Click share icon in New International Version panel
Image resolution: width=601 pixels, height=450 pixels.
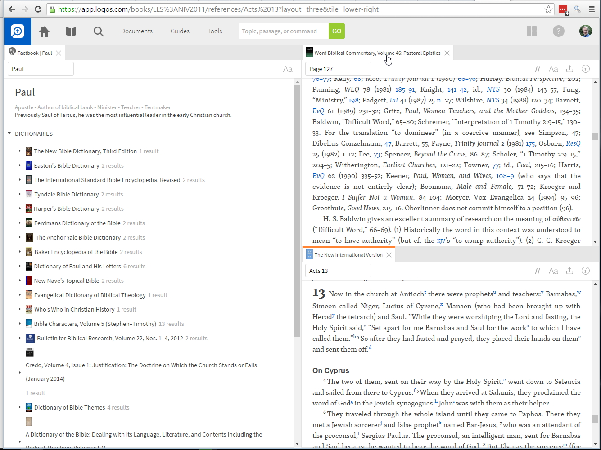[569, 271]
